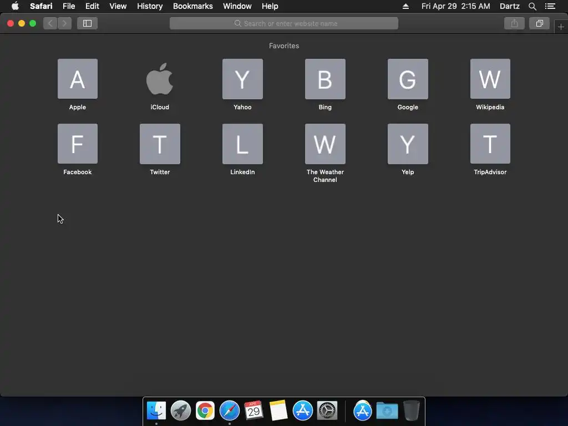Open the Apple menu
The image size is (568, 426).
point(15,6)
